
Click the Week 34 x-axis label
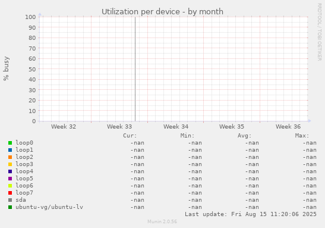(x=176, y=126)
